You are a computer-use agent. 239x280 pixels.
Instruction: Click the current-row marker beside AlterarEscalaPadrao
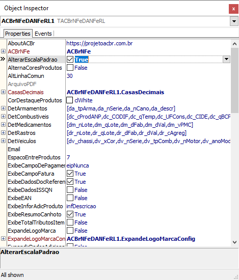(3, 59)
